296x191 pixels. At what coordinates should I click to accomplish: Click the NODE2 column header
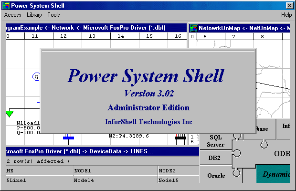click(179, 170)
